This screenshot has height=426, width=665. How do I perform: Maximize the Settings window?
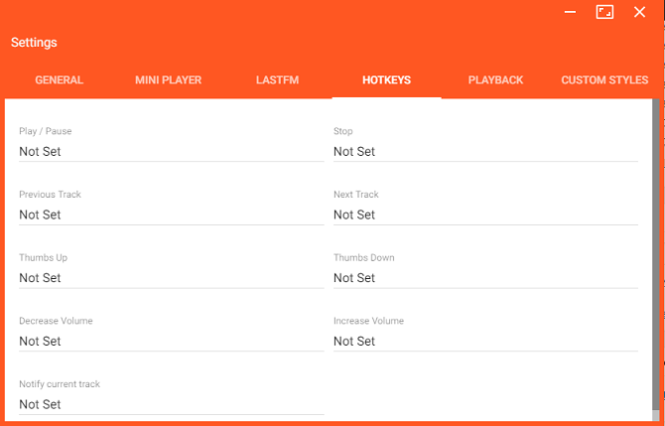(x=604, y=12)
